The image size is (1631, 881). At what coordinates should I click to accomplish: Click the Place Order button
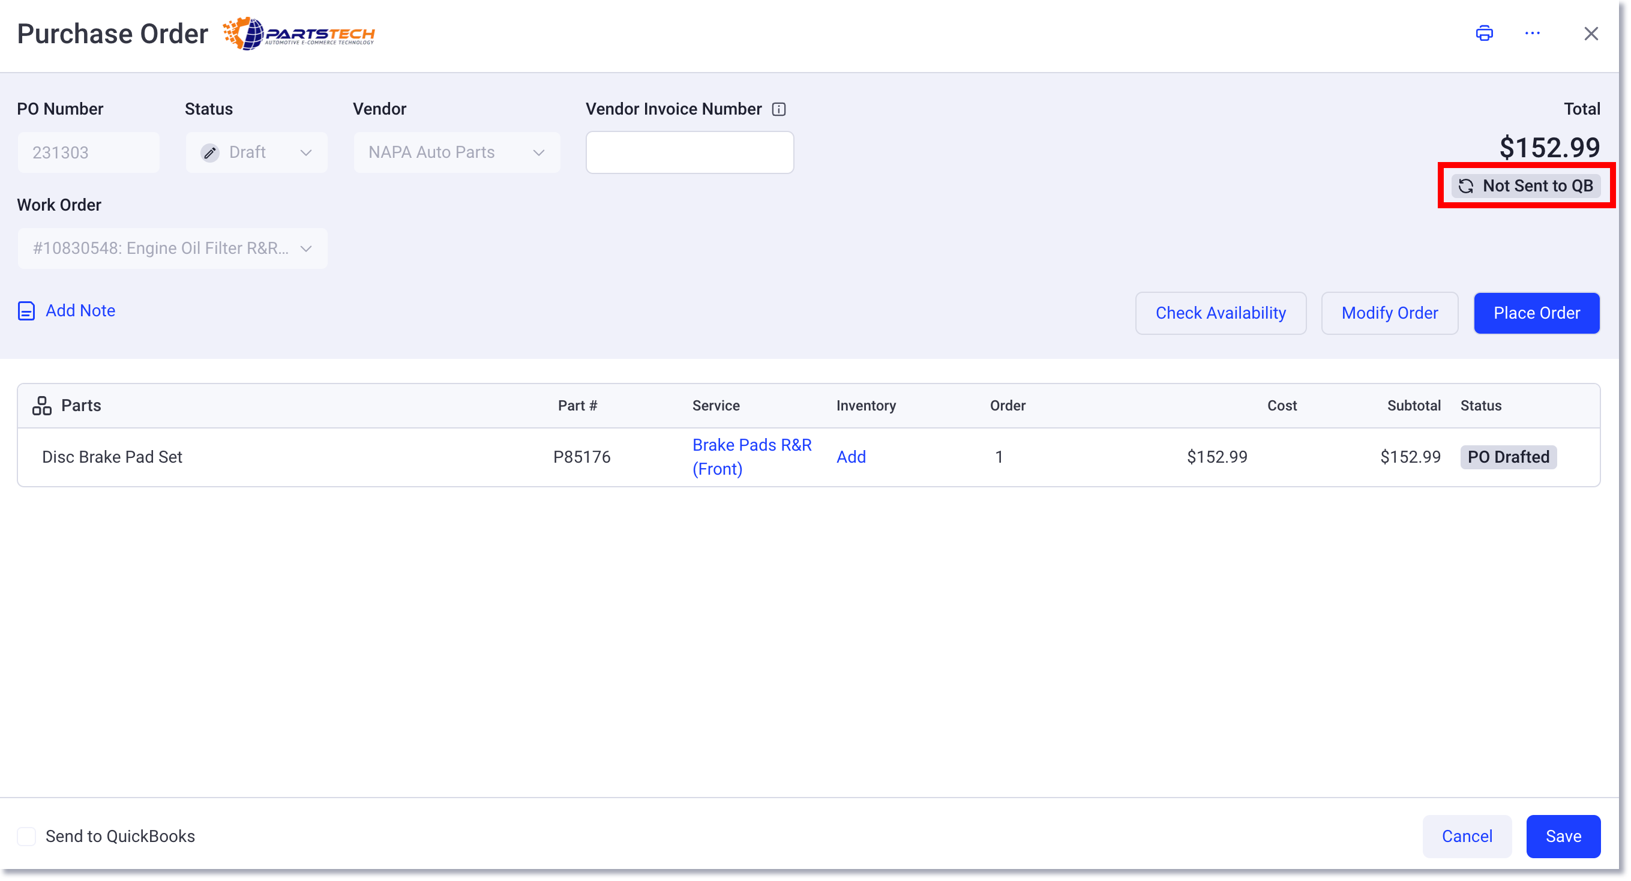pos(1537,312)
